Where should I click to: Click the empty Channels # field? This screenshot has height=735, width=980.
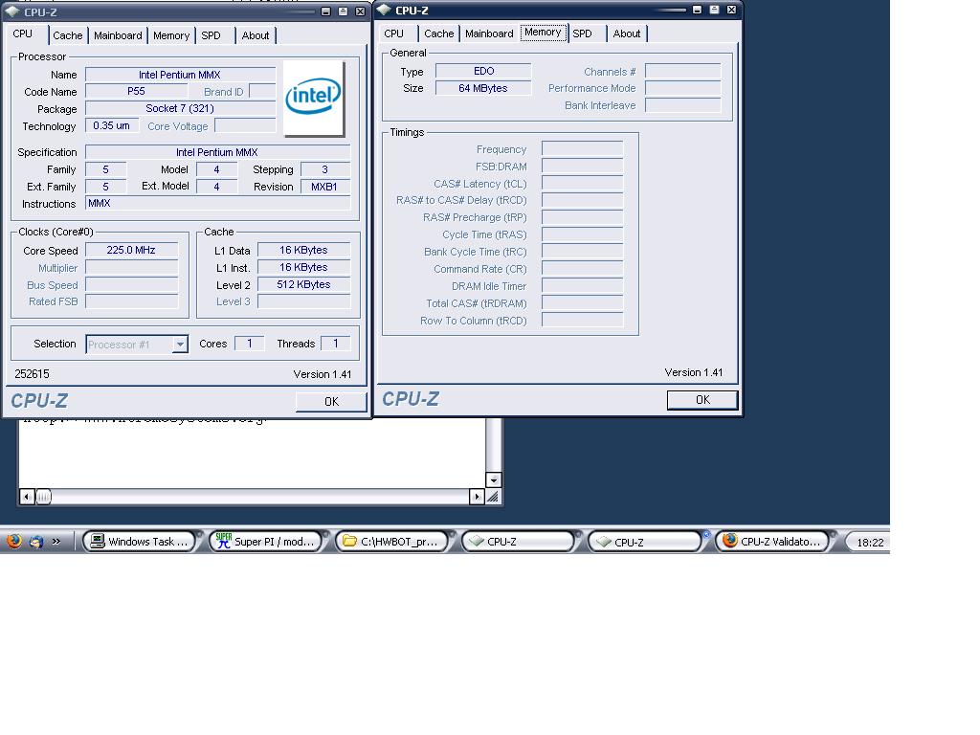[683, 71]
